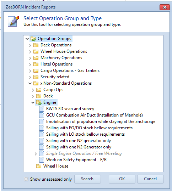Select 'Sailing with one N2 Generator only' capitalized
The width and height of the screenshot is (172, 192).
point(79,147)
